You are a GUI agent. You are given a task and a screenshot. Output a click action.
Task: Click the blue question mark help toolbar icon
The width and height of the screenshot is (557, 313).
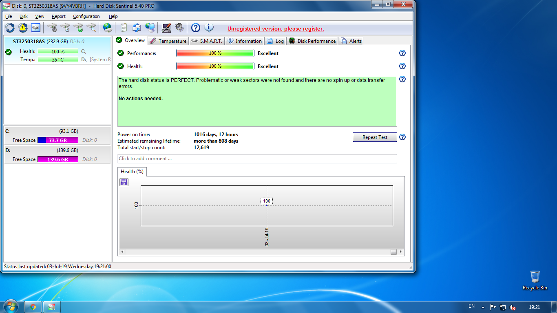point(196,28)
